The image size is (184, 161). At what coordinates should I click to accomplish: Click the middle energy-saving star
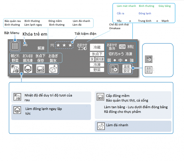64,45
